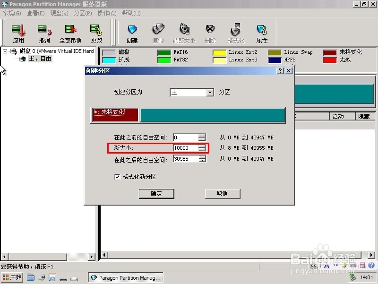This screenshot has height=284, width=378.
Task: Open the 开始 Start button
Action: 12,277
